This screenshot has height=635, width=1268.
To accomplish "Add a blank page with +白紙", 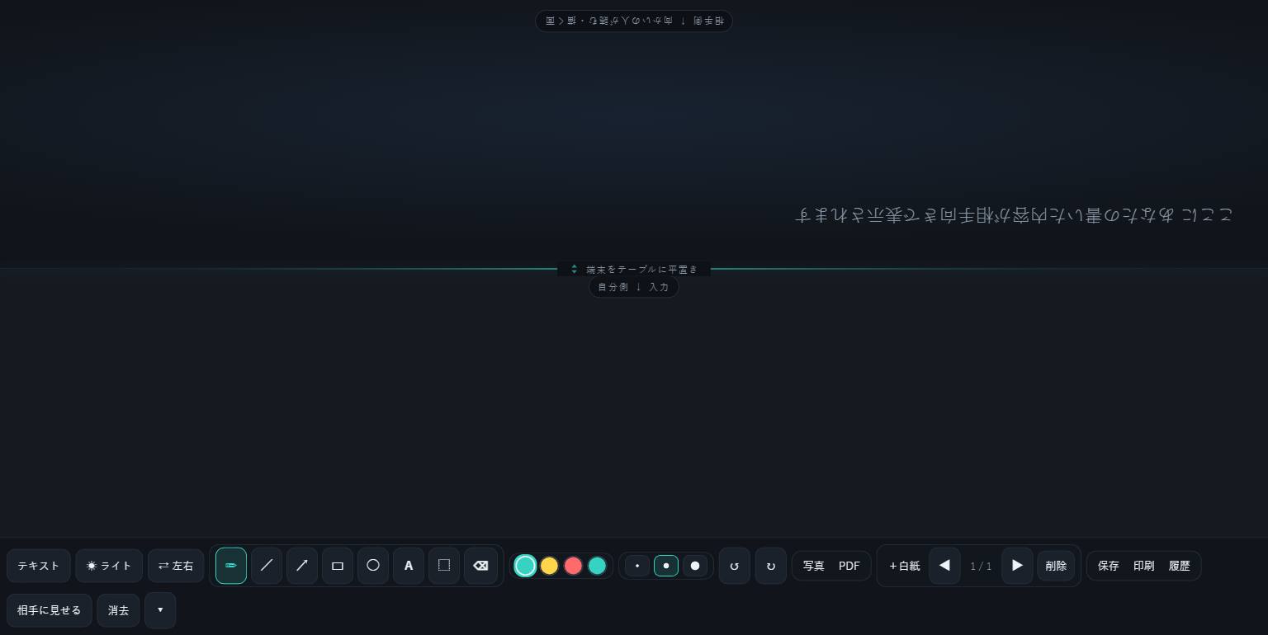I will click(x=905, y=566).
